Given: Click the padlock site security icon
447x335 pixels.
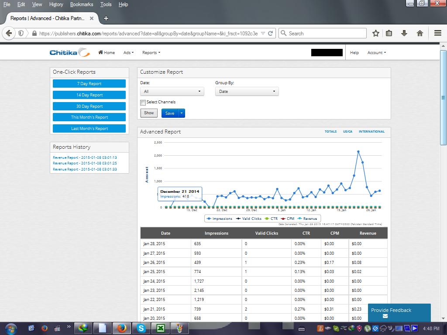Looking at the screenshot, I should 34,33.
